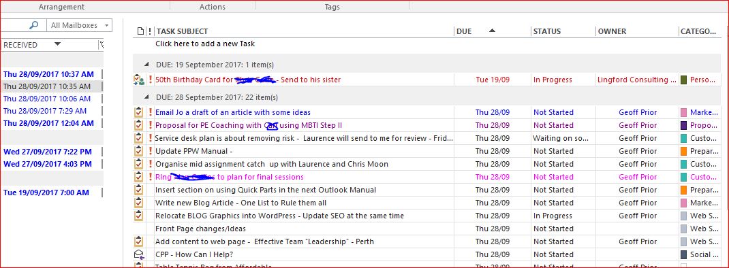The height and width of the screenshot is (268, 729).
Task: Click the importance column header exclamation
Action: [149, 31]
